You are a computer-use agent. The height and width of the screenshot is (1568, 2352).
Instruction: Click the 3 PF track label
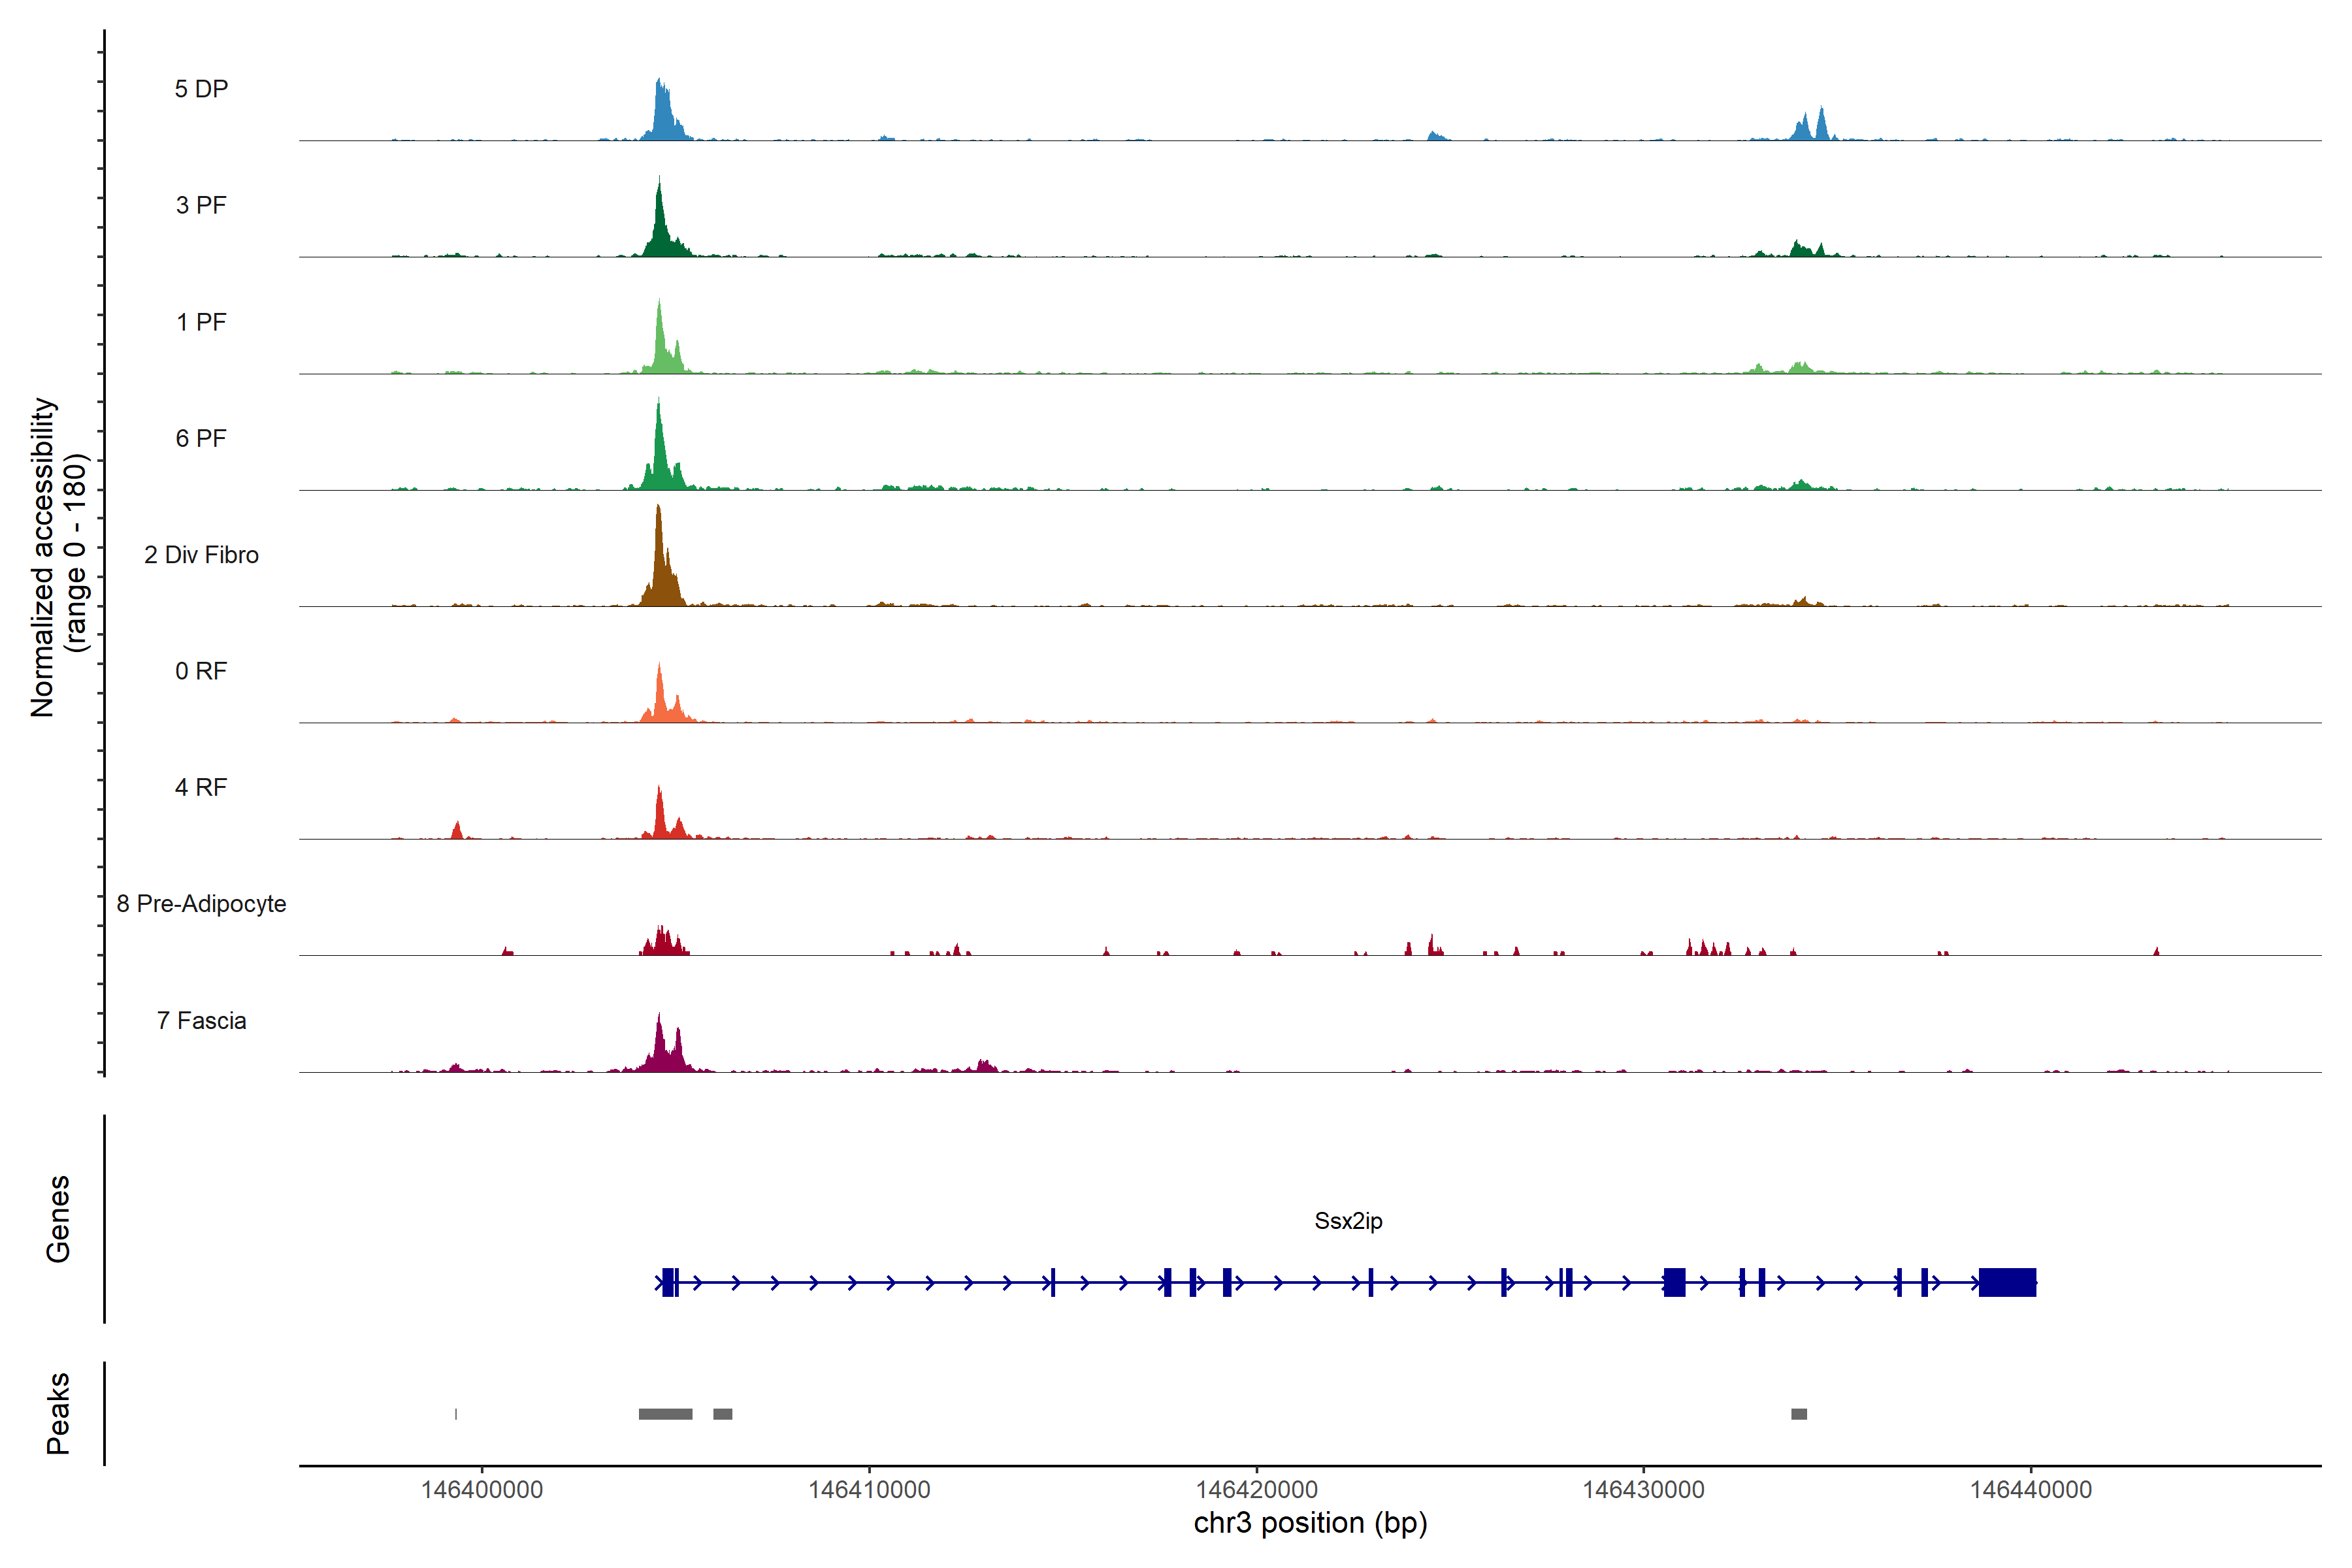201,205
